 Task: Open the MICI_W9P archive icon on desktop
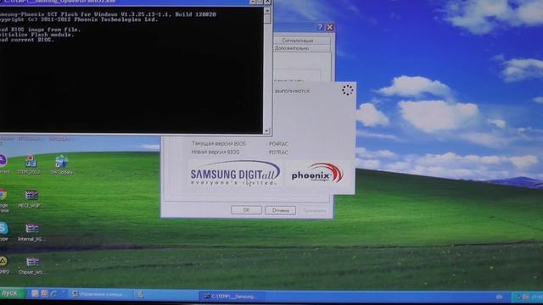tap(31, 198)
